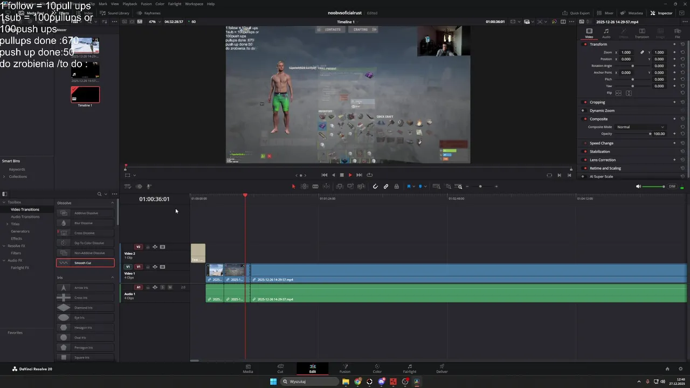
Task: Expand the Audio FX category
Action: 4,260
